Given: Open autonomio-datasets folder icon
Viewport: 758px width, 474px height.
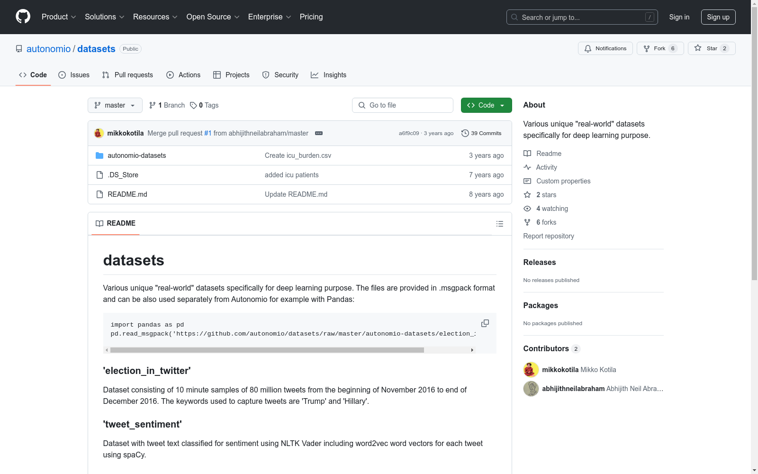Looking at the screenshot, I should tap(99, 155).
